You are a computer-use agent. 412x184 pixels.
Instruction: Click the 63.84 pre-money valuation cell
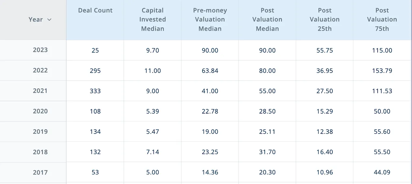[x=210, y=71]
